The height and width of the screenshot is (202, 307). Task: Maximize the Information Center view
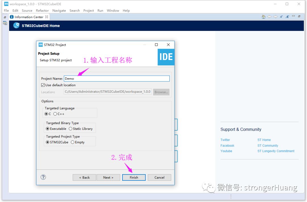pyautogui.click(x=299, y=17)
